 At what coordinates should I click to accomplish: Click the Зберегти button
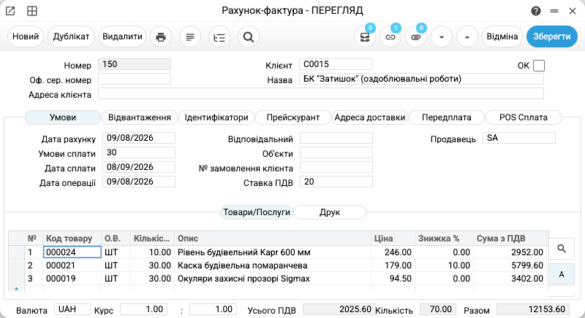tap(552, 36)
